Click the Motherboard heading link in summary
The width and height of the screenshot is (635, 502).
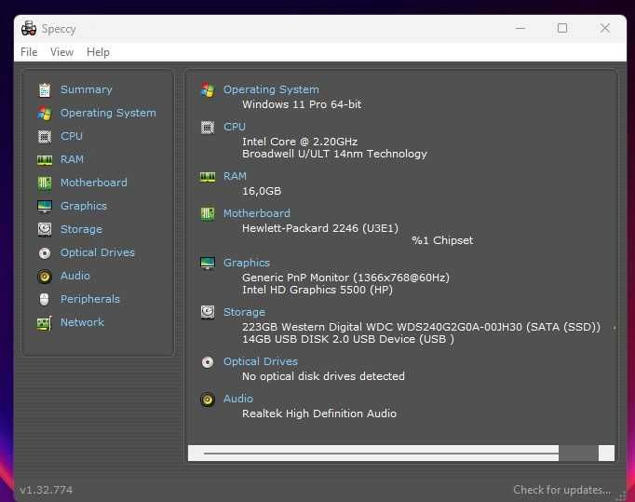[x=257, y=213]
